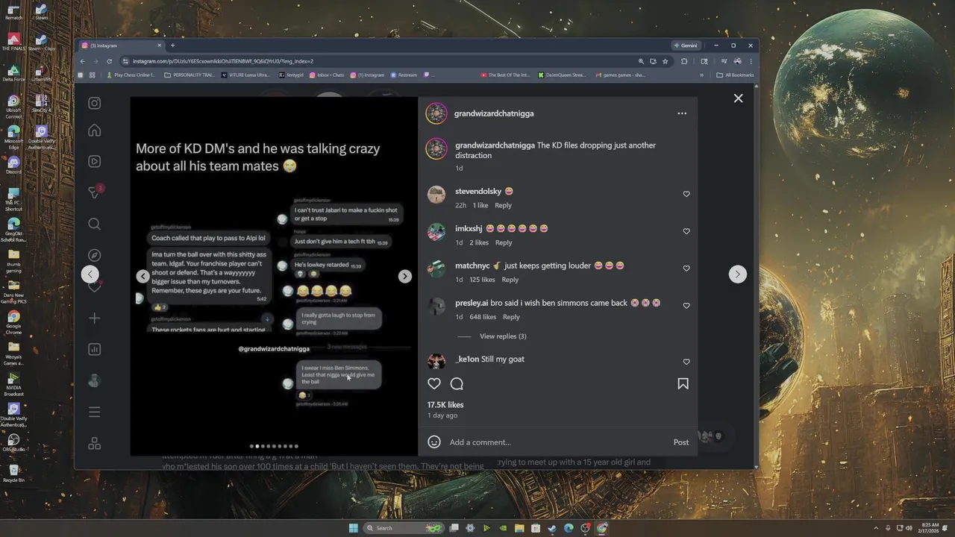This screenshot has width=955, height=537.
Task: Go to Home feed icon in sidebar
Action: point(95,131)
